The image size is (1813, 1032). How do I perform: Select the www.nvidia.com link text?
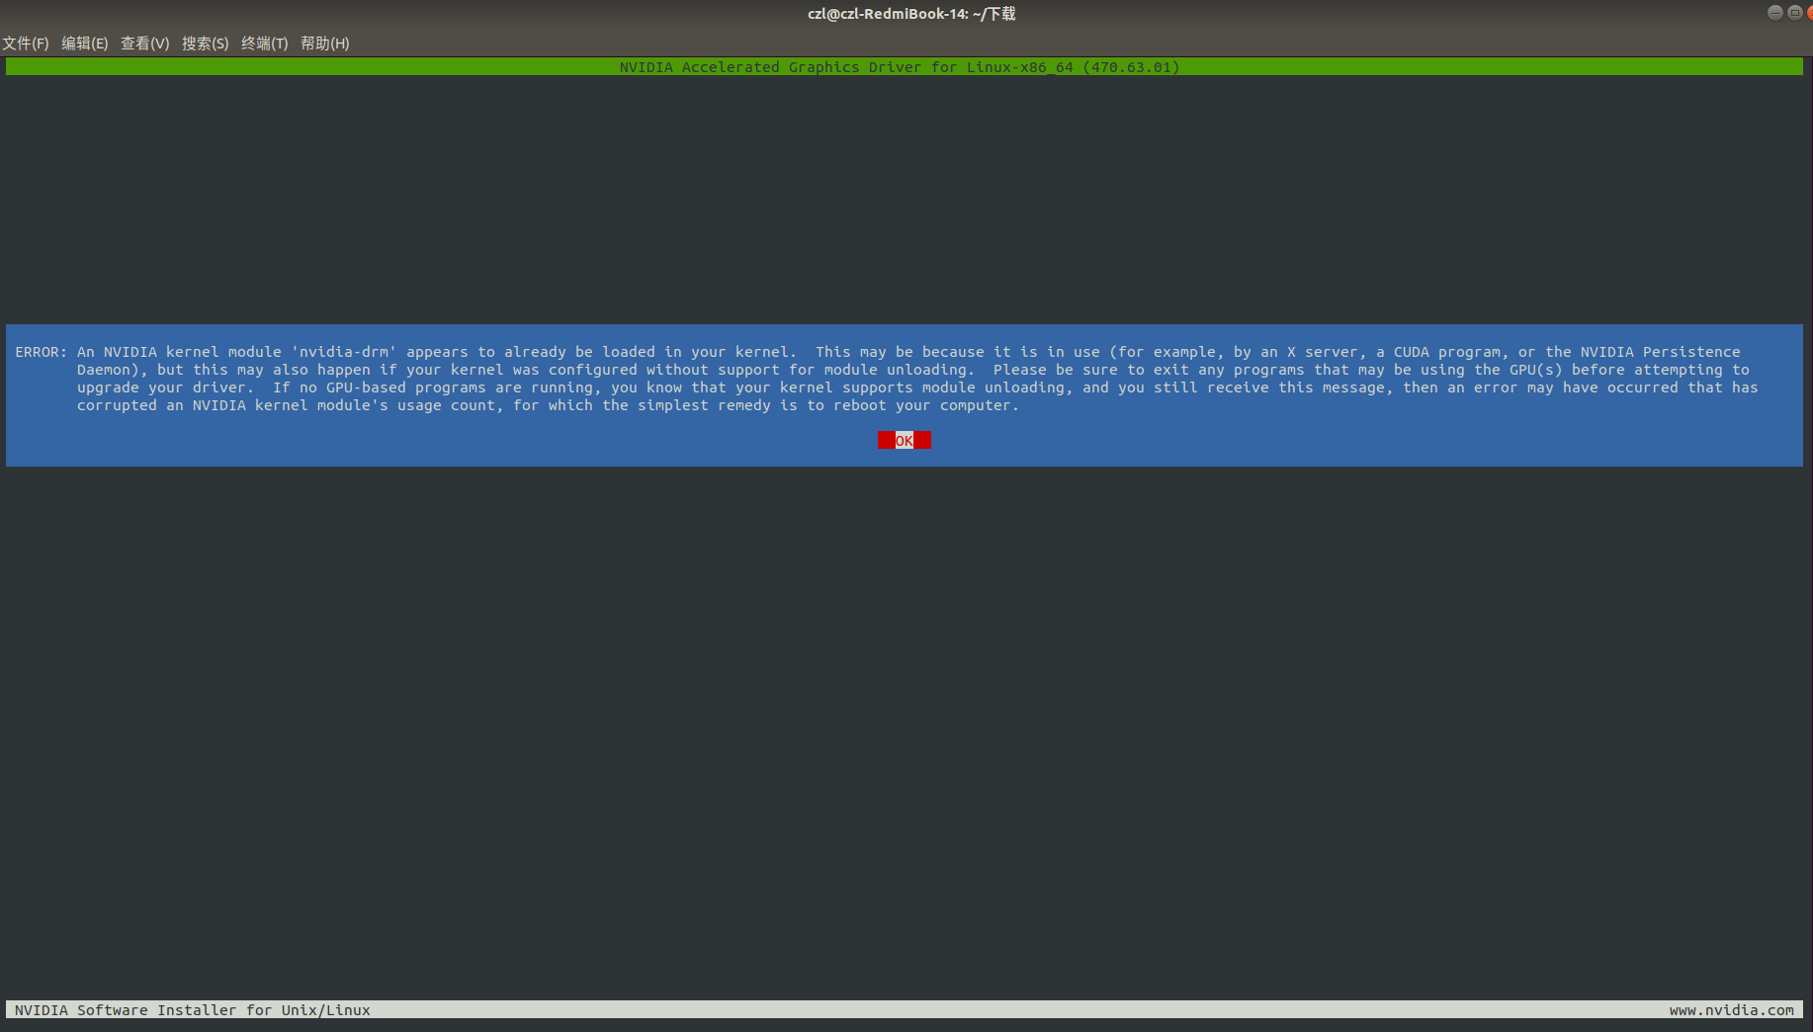pos(1732,1009)
